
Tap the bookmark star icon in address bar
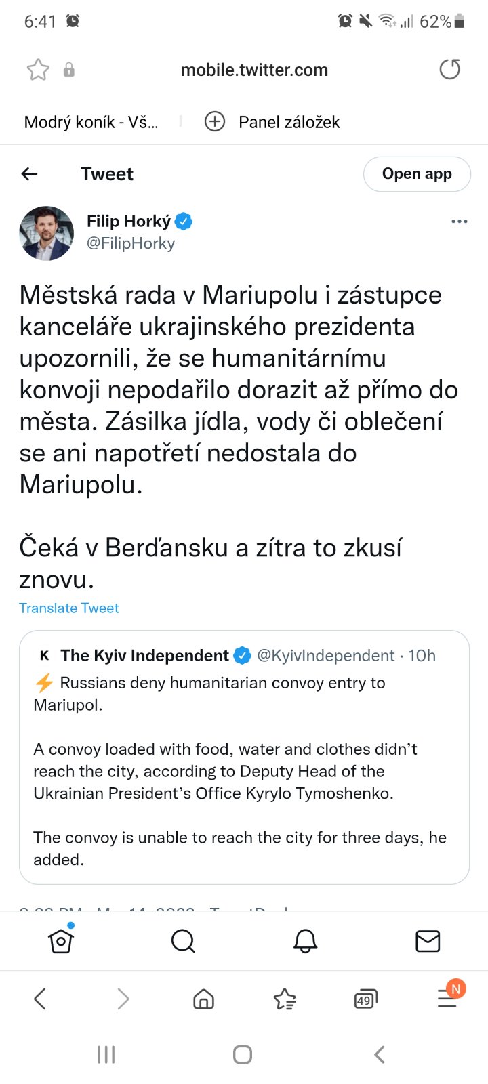(x=38, y=70)
